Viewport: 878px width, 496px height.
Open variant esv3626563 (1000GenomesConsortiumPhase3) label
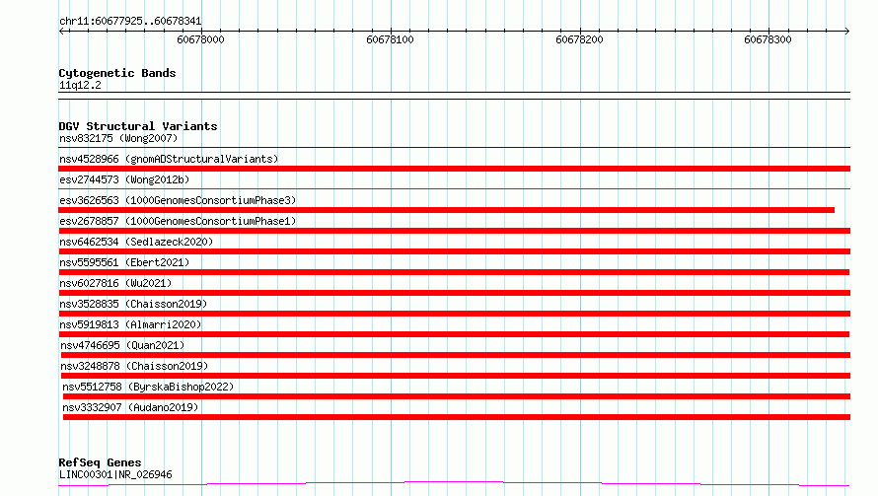(x=178, y=200)
